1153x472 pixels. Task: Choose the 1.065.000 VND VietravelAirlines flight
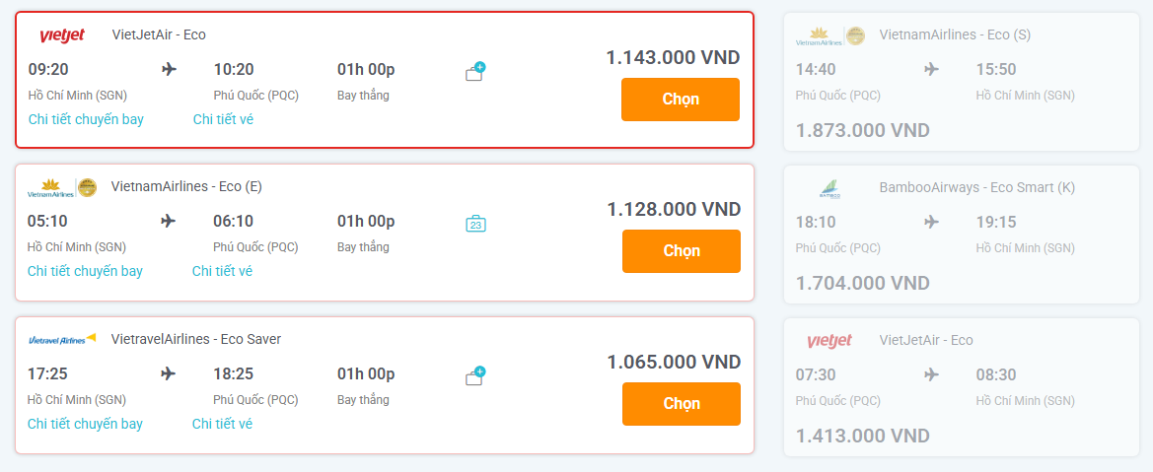(682, 404)
